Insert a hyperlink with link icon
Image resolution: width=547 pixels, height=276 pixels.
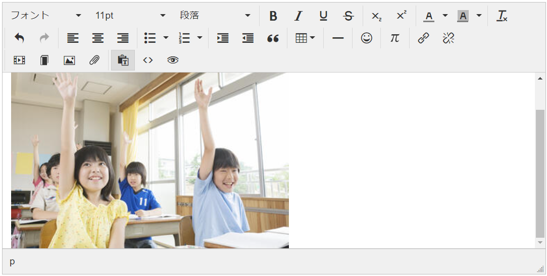[x=423, y=38]
